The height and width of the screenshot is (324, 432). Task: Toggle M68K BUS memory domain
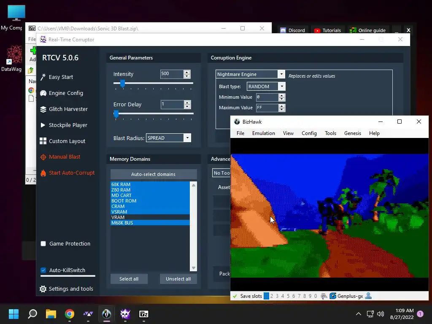[x=150, y=223]
